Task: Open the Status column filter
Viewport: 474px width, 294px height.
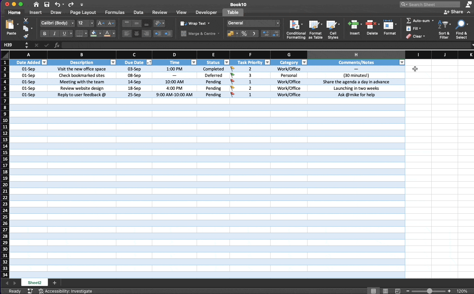Action: point(226,62)
